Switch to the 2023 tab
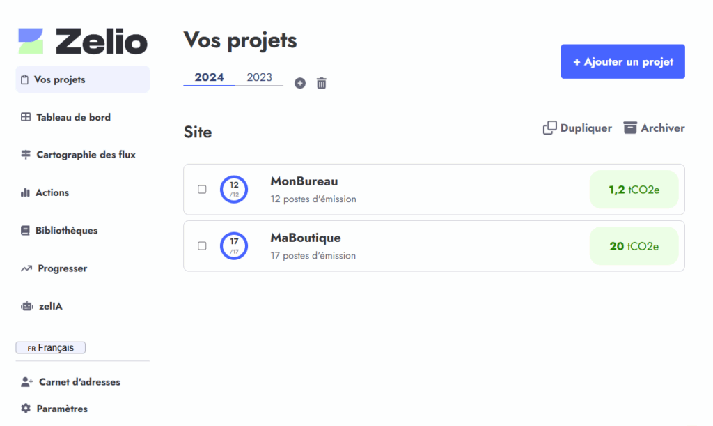 (259, 77)
